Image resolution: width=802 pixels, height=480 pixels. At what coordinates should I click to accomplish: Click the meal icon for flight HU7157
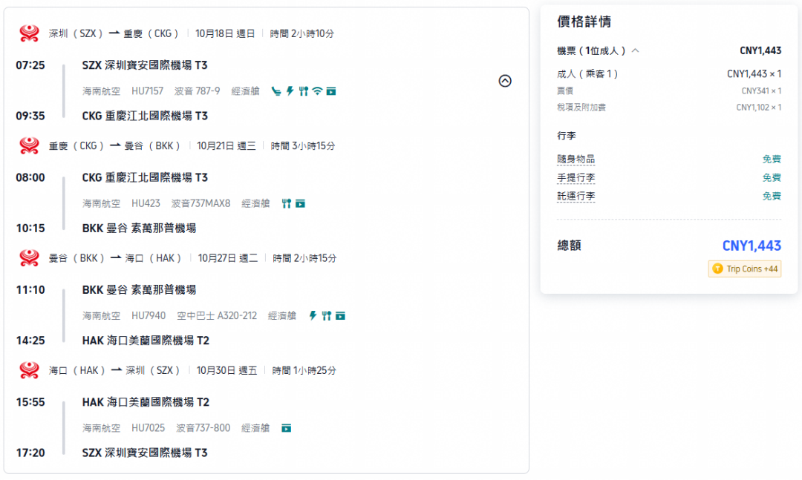coord(304,91)
